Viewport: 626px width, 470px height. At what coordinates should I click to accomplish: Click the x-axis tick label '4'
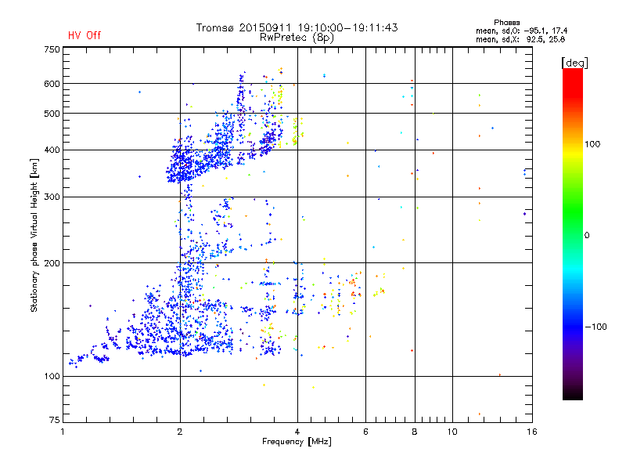(297, 432)
